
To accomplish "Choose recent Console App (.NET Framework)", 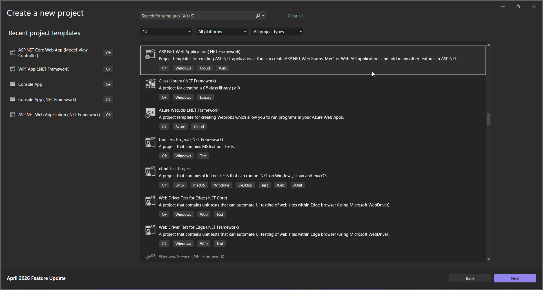I will click(47, 100).
